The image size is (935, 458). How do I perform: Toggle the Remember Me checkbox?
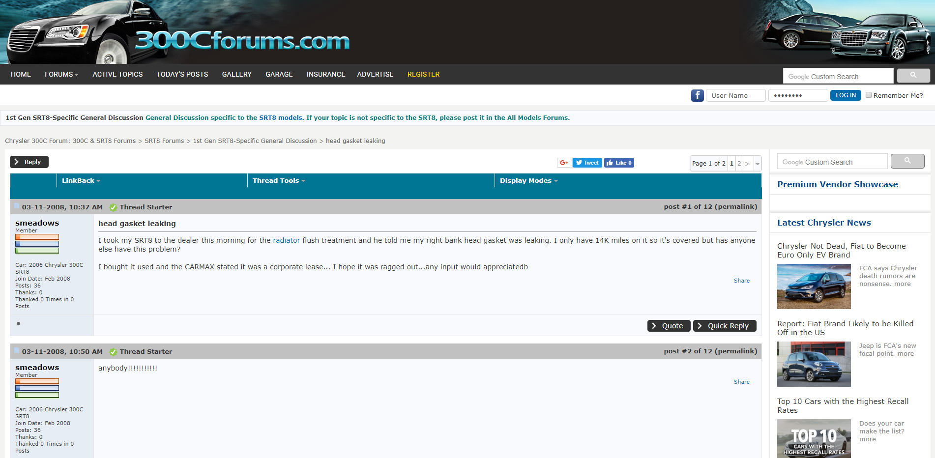[x=869, y=95]
